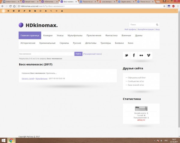
Task: Open the Приключения category
Action: [94, 36]
